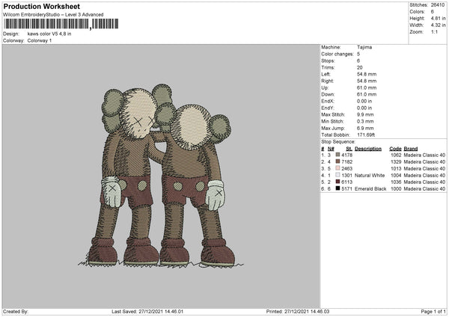Click the Natural White 1301 swatch
The height and width of the screenshot is (317, 449).
(337, 175)
